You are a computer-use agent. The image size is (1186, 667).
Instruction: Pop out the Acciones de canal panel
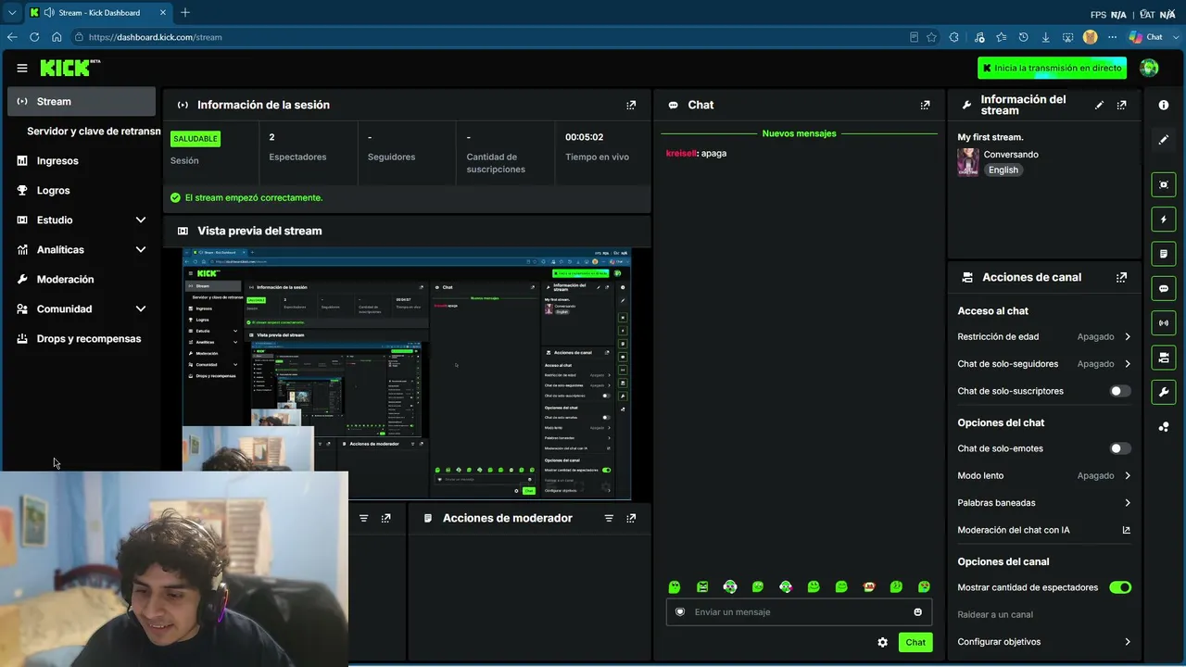1121,277
